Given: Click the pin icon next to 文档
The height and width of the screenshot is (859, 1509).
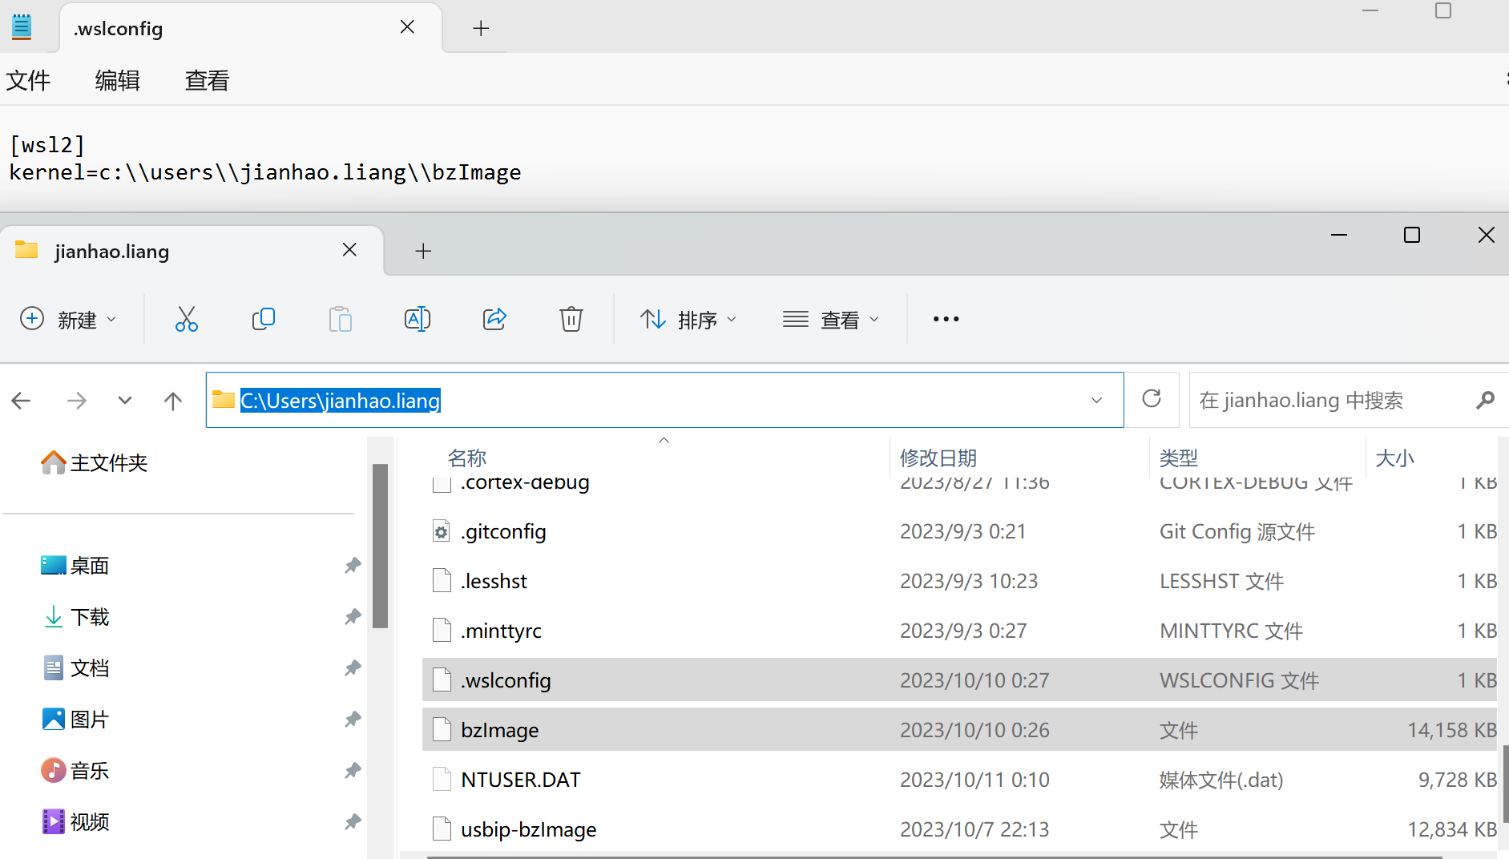Looking at the screenshot, I should pos(353,668).
